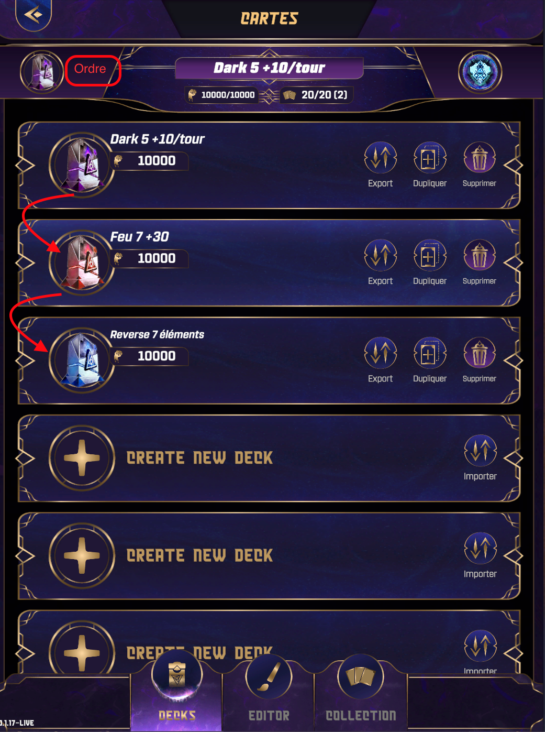Open the blue avatar emblem at top right
Screen dimensions: 545x732
tap(480, 72)
